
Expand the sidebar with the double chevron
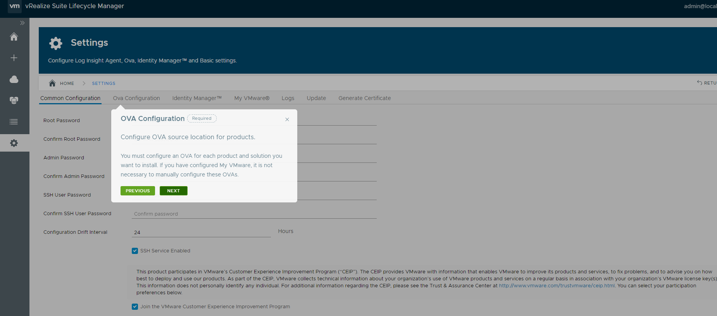(x=22, y=23)
